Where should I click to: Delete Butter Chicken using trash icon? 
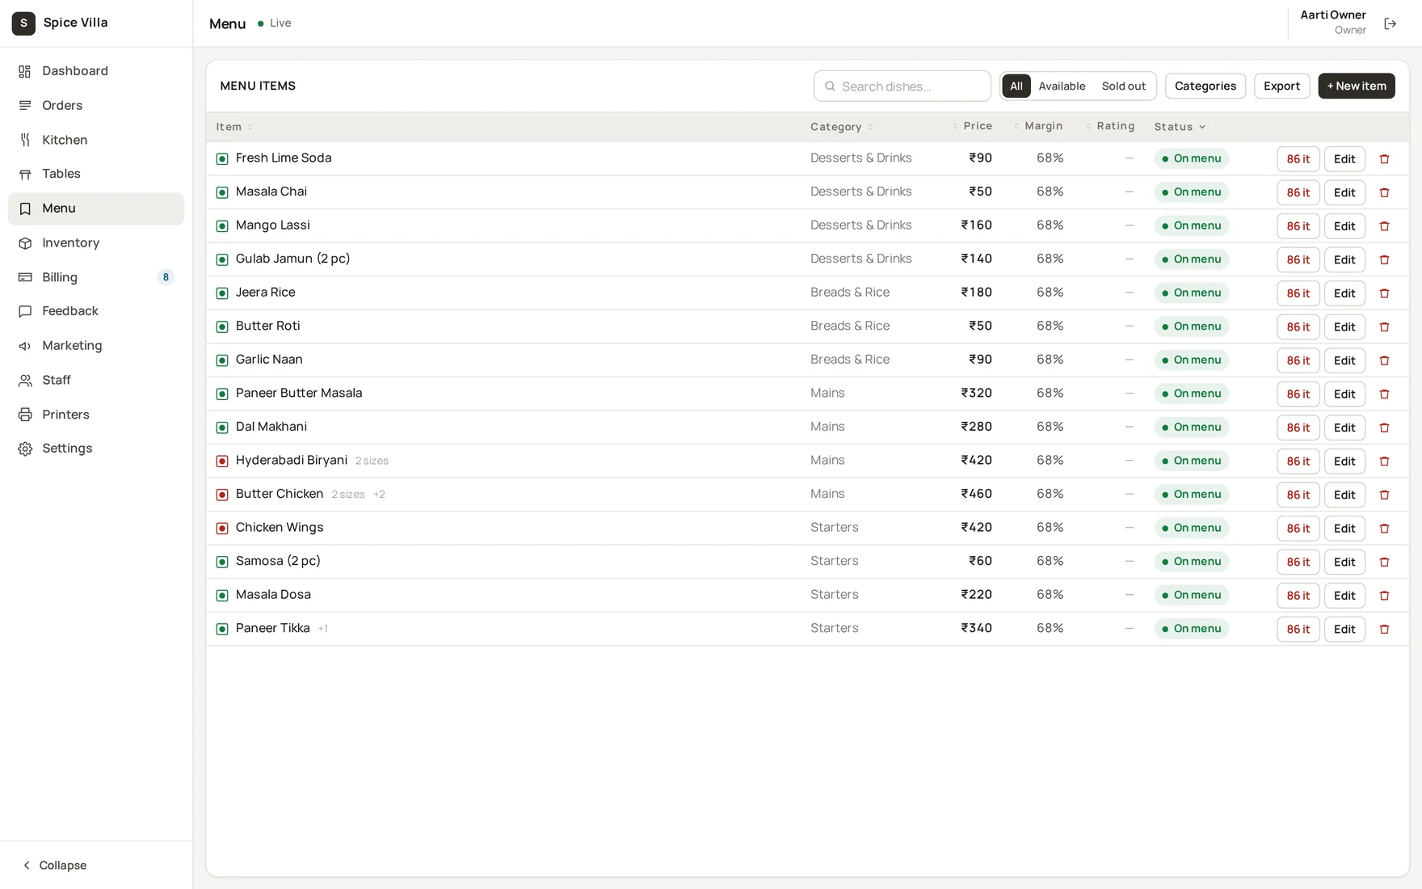pos(1384,495)
